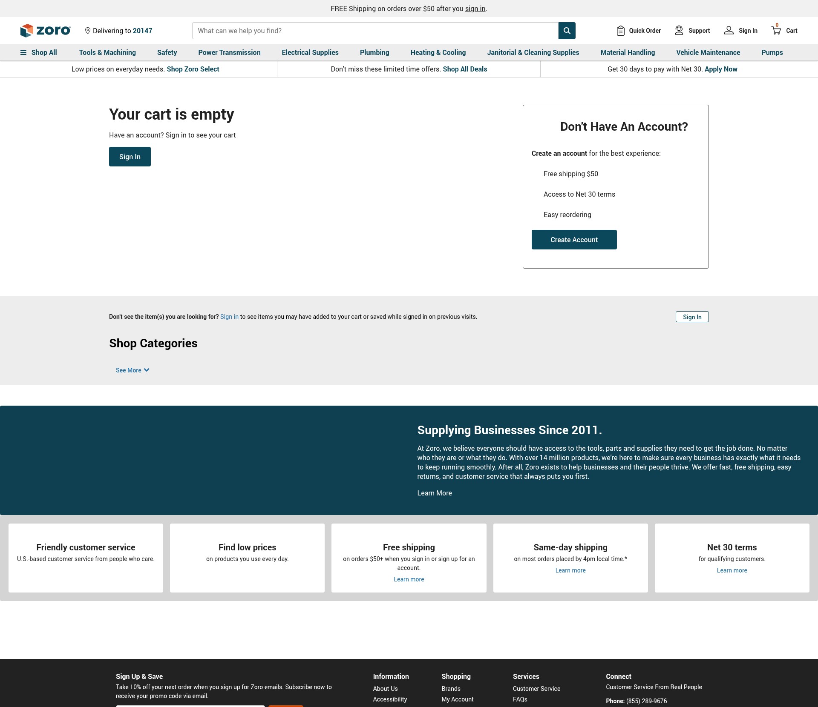Open the Shop All hamburger menu
The width and height of the screenshot is (818, 707).
point(39,52)
